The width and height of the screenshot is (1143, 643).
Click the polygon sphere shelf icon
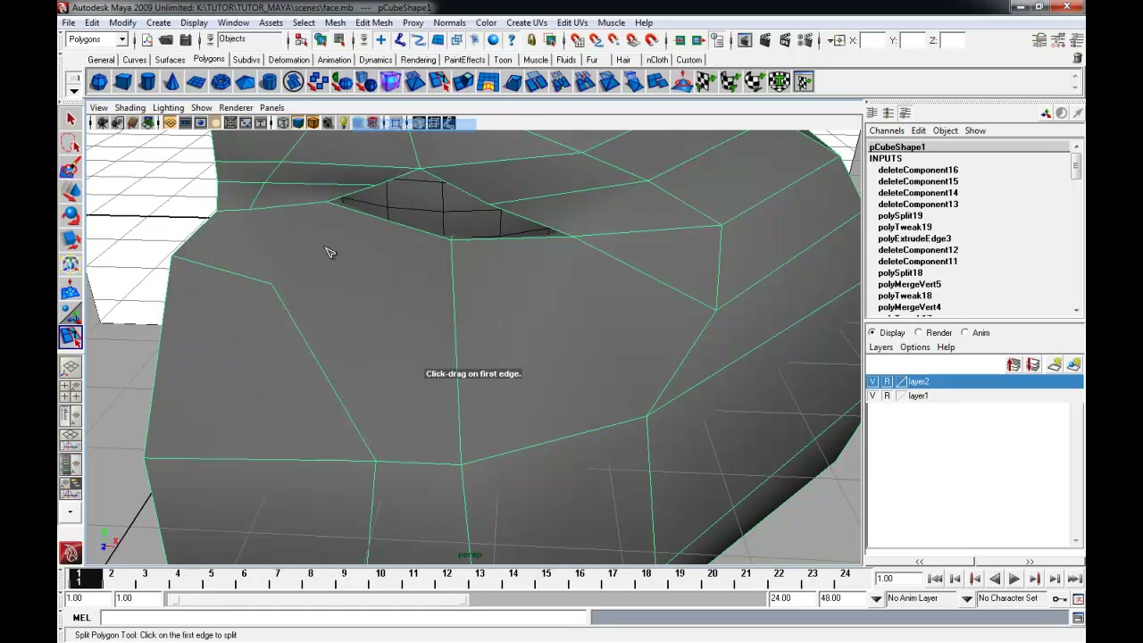(99, 82)
